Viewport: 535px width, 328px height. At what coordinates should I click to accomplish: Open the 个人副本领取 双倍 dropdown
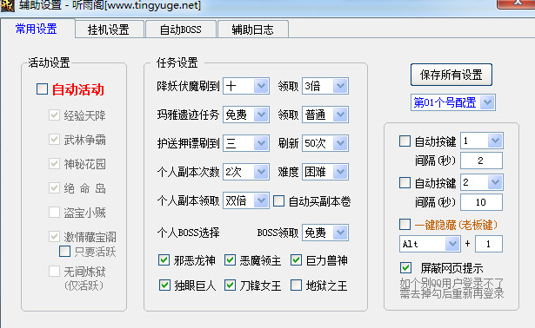pyautogui.click(x=246, y=200)
